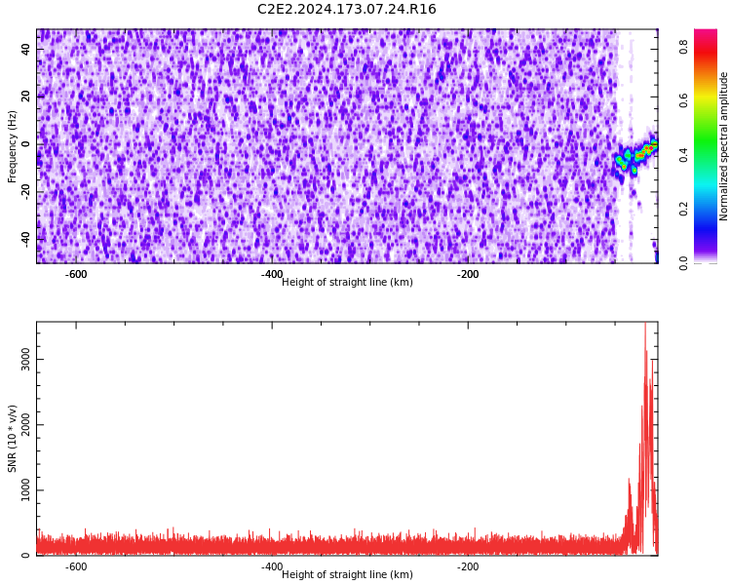Click the 2000 tick on the SNR axis
This screenshot has height=585, width=731.
(x=25, y=424)
